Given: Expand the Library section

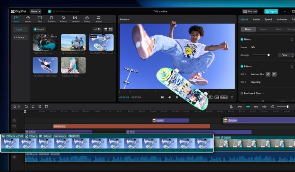Looking at the screenshot, I should pos(20,37).
